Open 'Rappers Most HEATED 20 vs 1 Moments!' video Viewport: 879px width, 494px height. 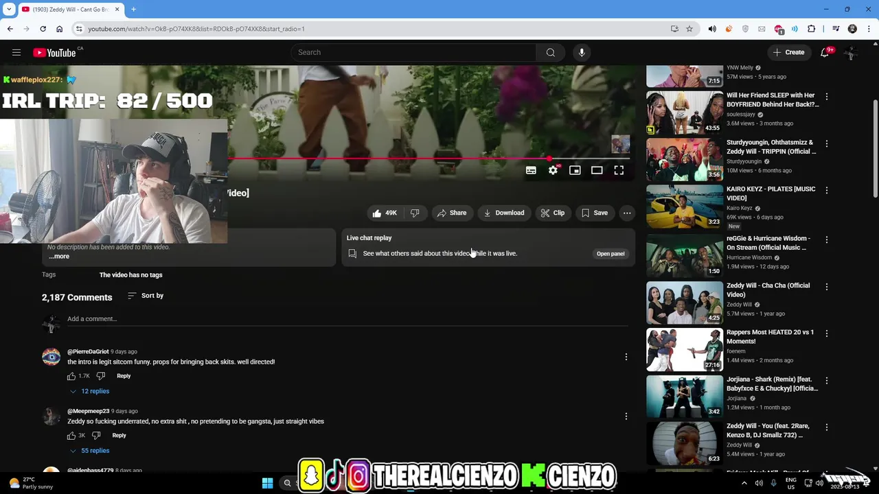[x=770, y=337]
